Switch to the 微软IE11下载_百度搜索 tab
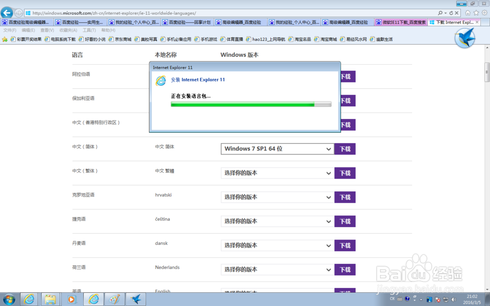Viewport: 490px width, 306px height. (401, 22)
